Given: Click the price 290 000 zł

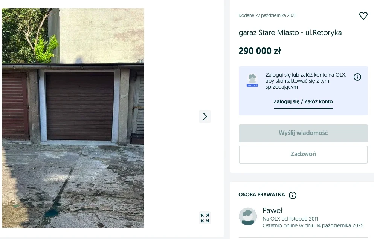Looking at the screenshot, I should pos(260,51).
